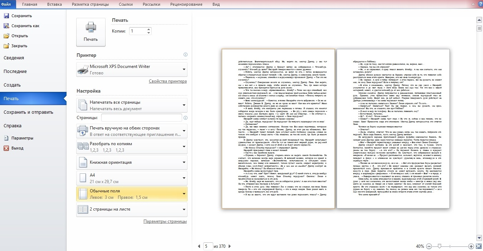Open Параметры from the sidebar
This screenshot has height=251, width=483.
22,138
